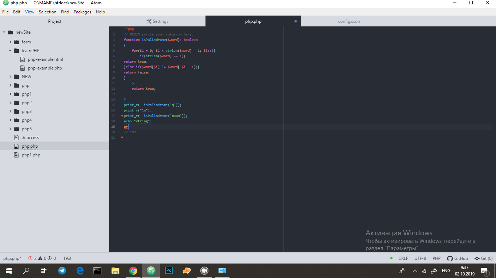Collapse the learnPHP folder
496x278 pixels.
click(11, 51)
